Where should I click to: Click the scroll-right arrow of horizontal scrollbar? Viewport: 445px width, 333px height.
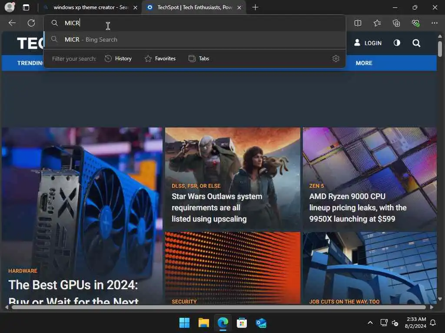432,307
